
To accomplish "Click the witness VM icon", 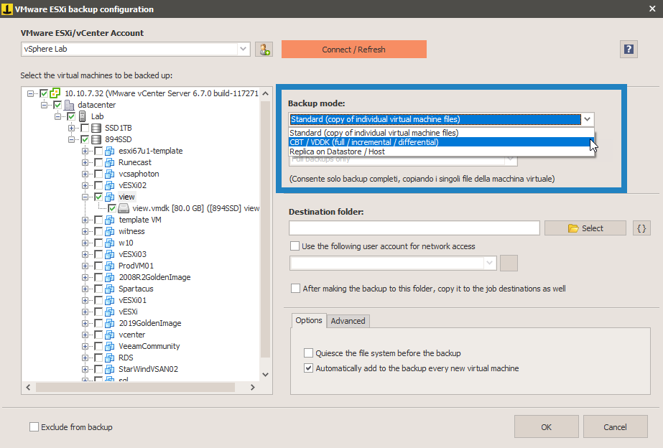I will pyautogui.click(x=110, y=231).
